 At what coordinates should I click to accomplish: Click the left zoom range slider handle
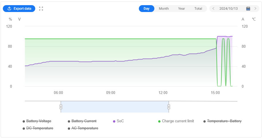pos(61,107)
